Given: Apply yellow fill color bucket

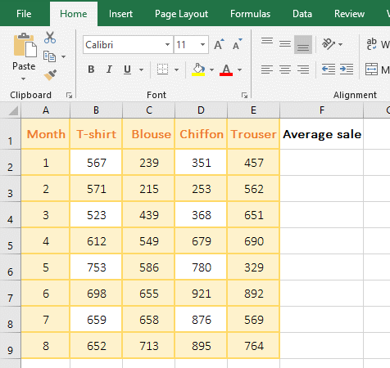Looking at the screenshot, I should (198, 70).
